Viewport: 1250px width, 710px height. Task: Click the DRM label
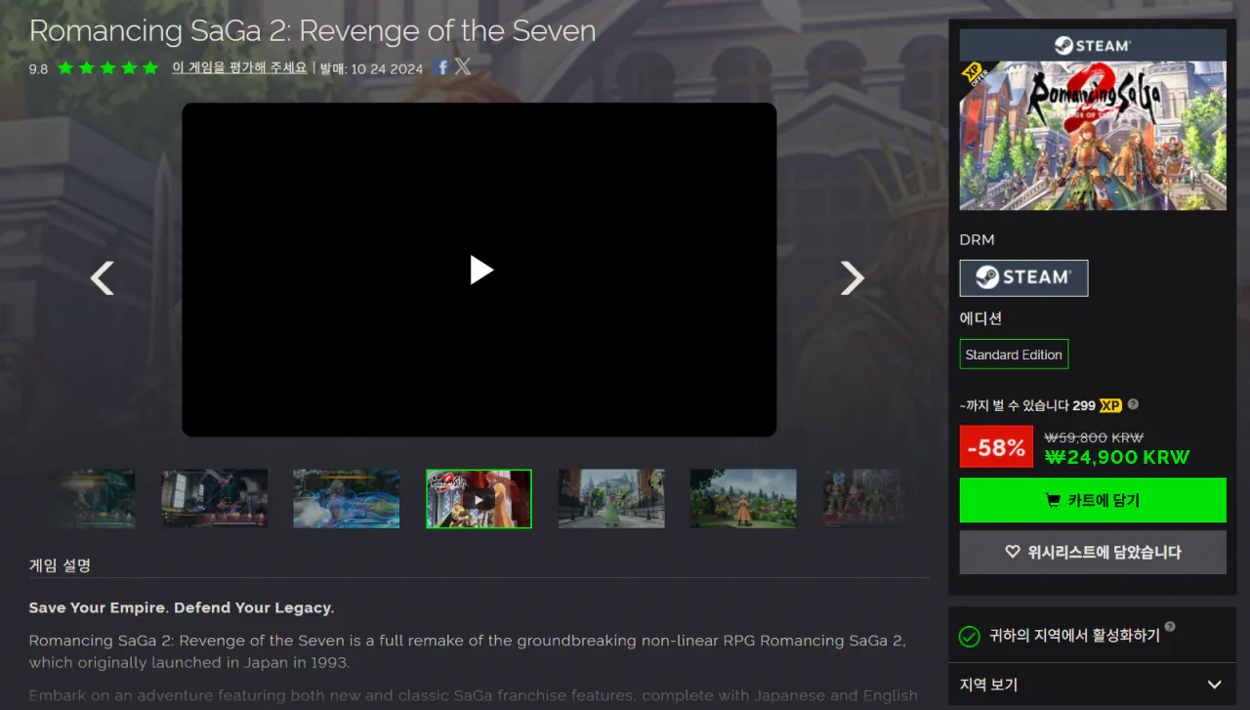point(977,240)
